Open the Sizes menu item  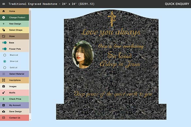14,36
